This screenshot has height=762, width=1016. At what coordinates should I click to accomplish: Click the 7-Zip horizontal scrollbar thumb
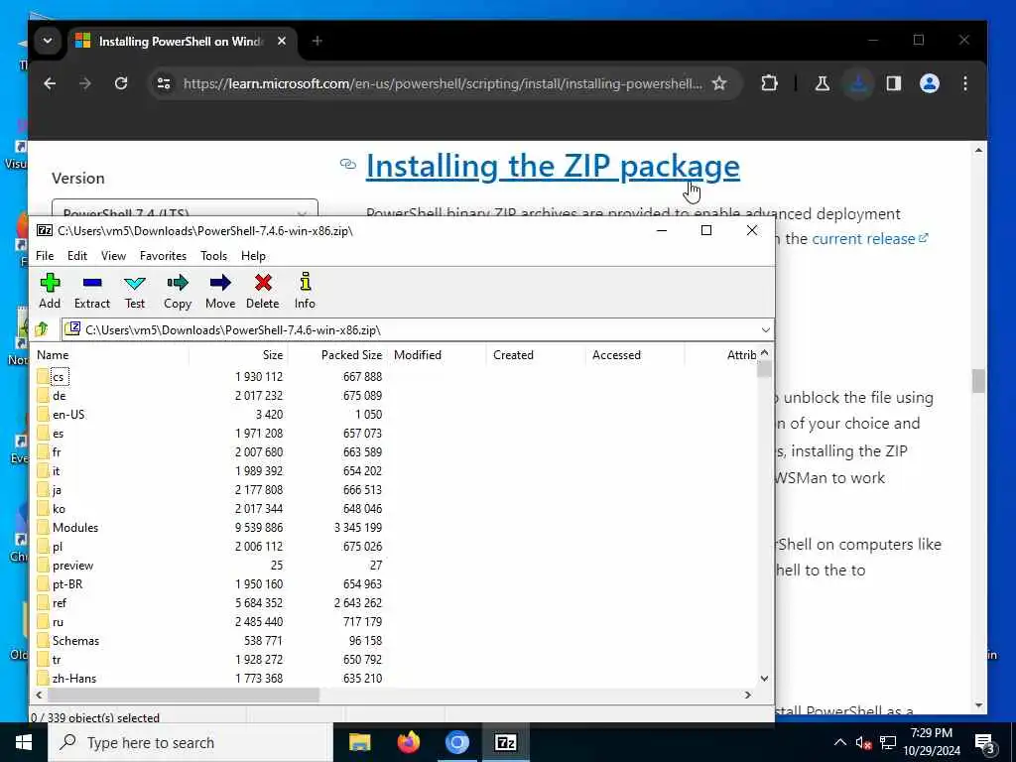(x=183, y=695)
